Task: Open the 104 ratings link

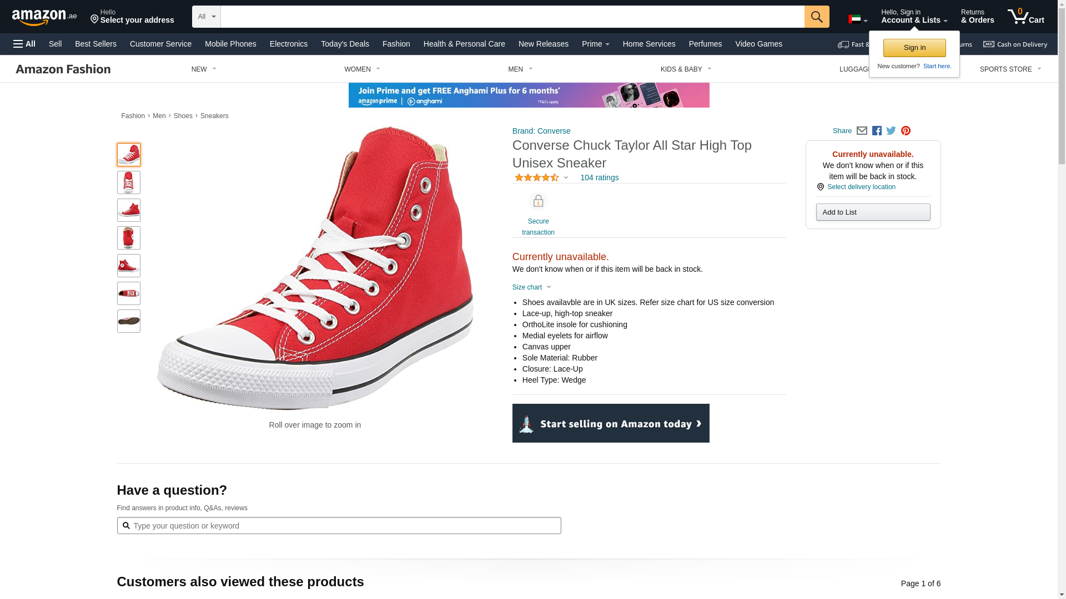Action: coord(599,177)
